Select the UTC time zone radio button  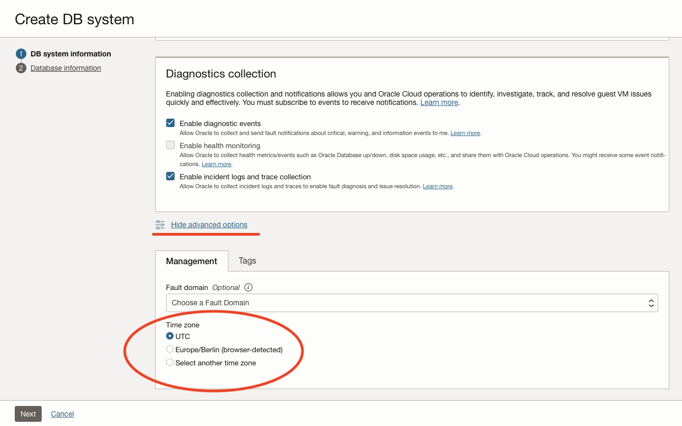coord(170,336)
